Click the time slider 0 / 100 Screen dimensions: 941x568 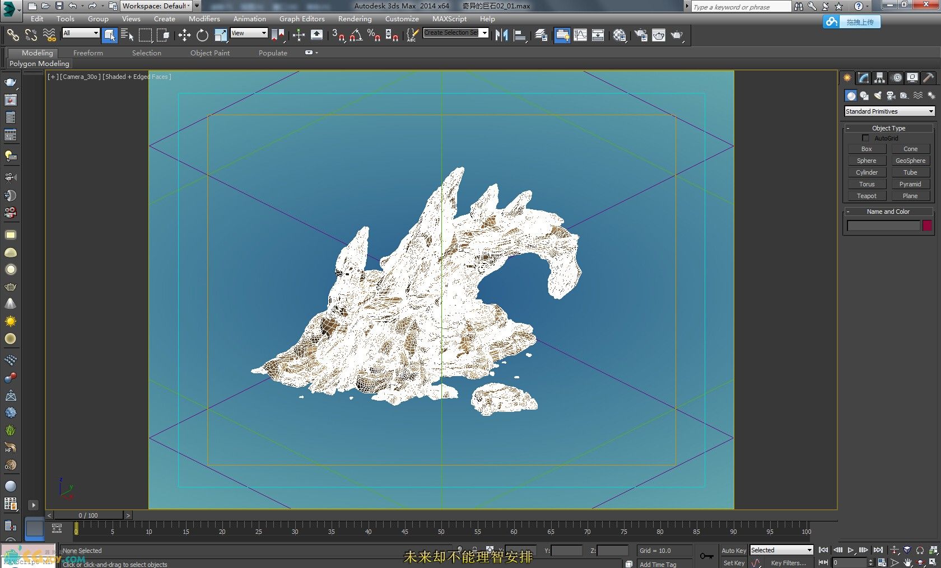click(x=88, y=515)
